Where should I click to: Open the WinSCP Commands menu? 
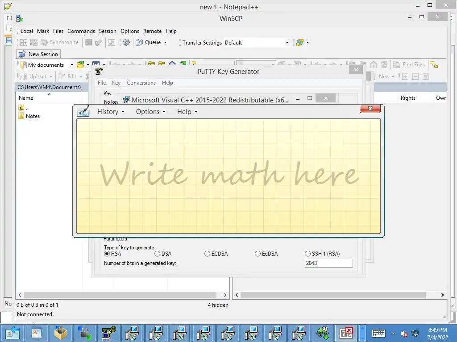81,31
